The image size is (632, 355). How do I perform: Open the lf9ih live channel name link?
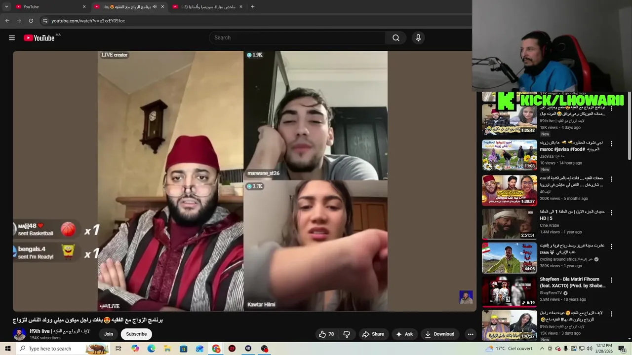pyautogui.click(x=60, y=331)
